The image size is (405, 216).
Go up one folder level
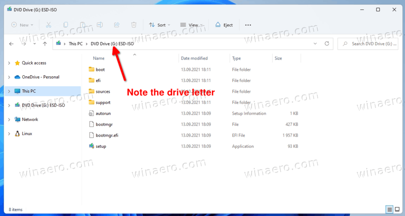click(45, 44)
